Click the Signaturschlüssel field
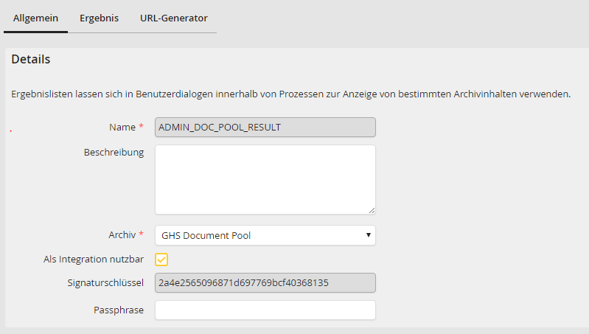Viewport: 589px width, 334px height. [265, 282]
